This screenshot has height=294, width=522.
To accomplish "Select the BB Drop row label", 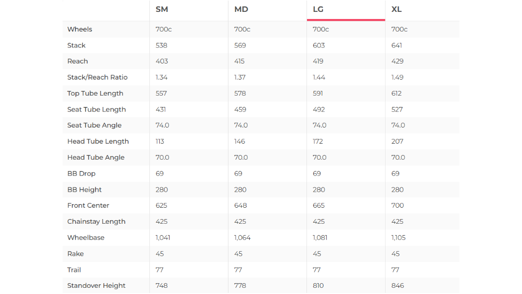I will [x=81, y=174].
